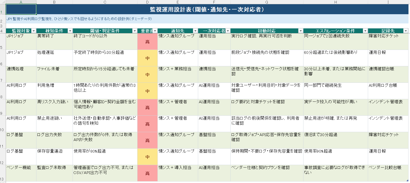The height and width of the screenshot is (183, 410).
Task: Click the ログ出力失敗 cell
Action: click(54, 140)
